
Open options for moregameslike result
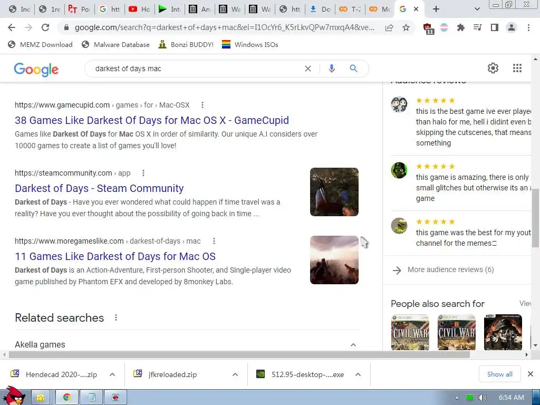click(x=214, y=241)
